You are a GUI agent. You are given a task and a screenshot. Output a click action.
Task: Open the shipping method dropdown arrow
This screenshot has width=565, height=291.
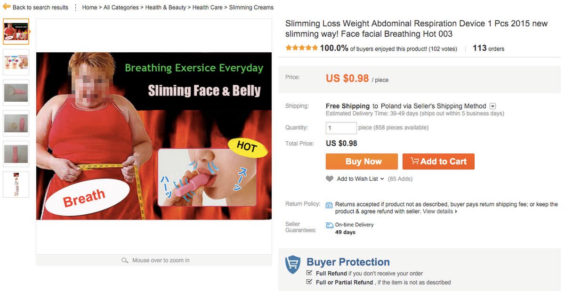[492, 106]
